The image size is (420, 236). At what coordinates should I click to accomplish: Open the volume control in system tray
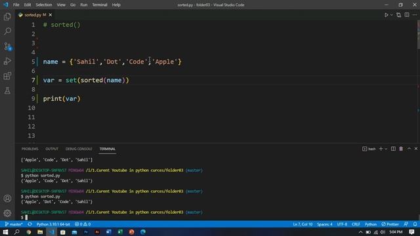click(x=383, y=232)
